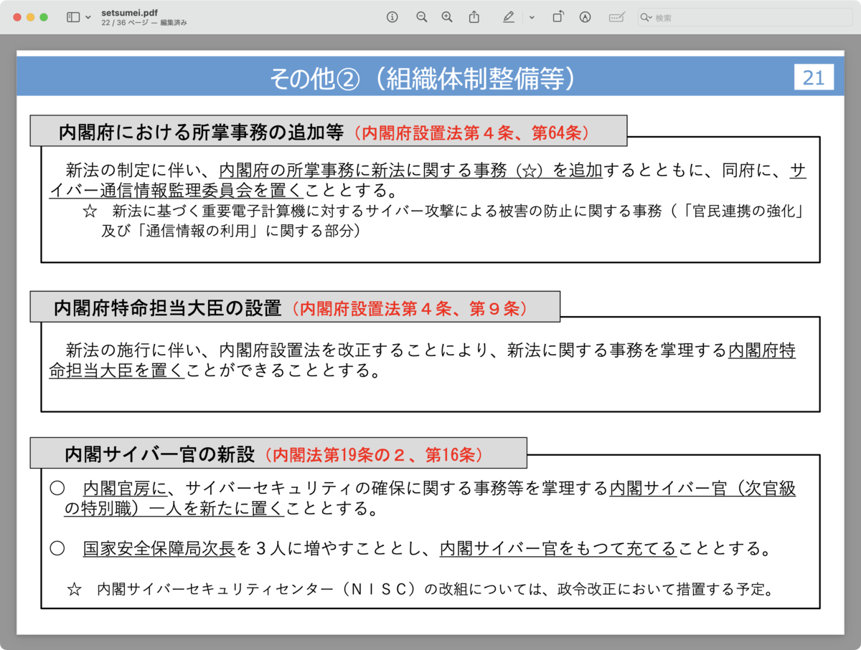861x650 pixels.
Task: Click heading 内閣府特命担当大臣の設置
Action: 168,309
